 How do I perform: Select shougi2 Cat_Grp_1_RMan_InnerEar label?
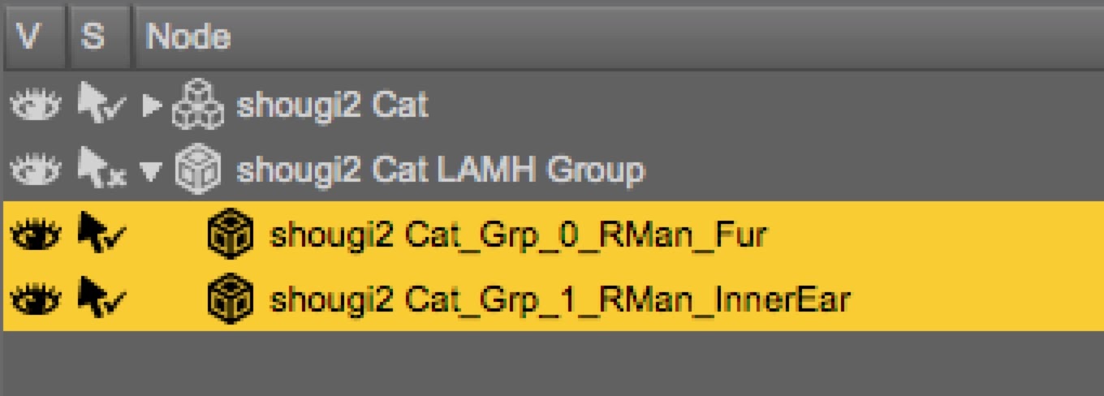559,300
